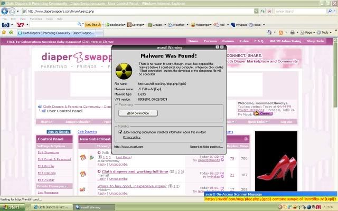Click the browser Home icon

(269, 33)
